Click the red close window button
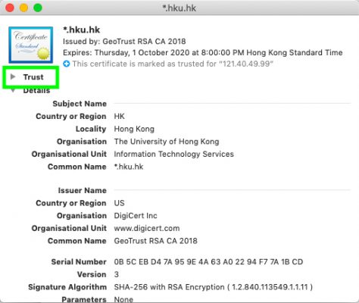 point(10,8)
